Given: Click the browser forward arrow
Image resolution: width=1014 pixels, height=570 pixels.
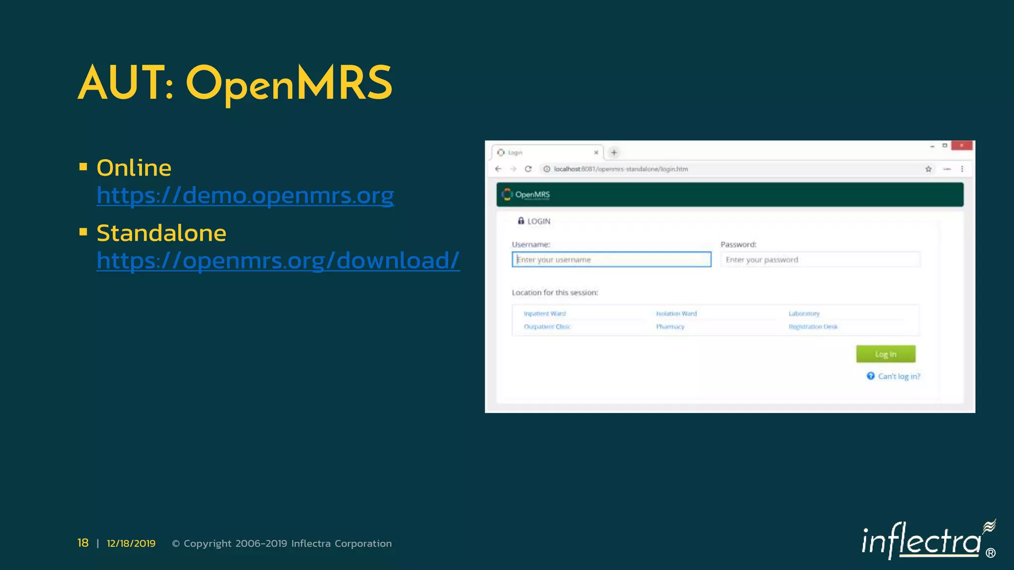Looking at the screenshot, I should [x=513, y=169].
